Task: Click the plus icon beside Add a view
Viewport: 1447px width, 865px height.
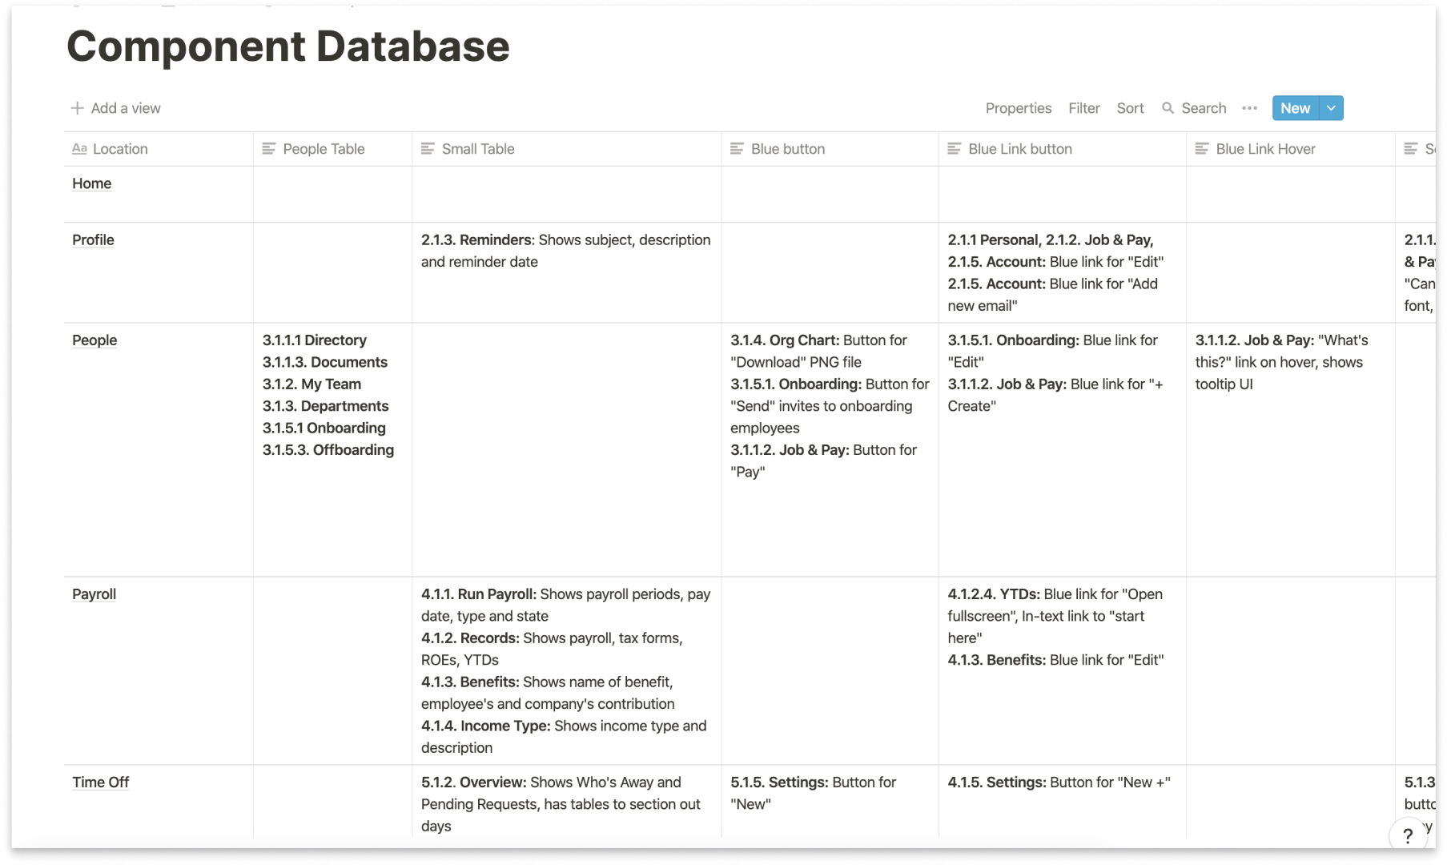Action: 77,108
